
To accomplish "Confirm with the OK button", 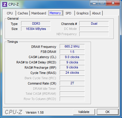I will [108, 112].
